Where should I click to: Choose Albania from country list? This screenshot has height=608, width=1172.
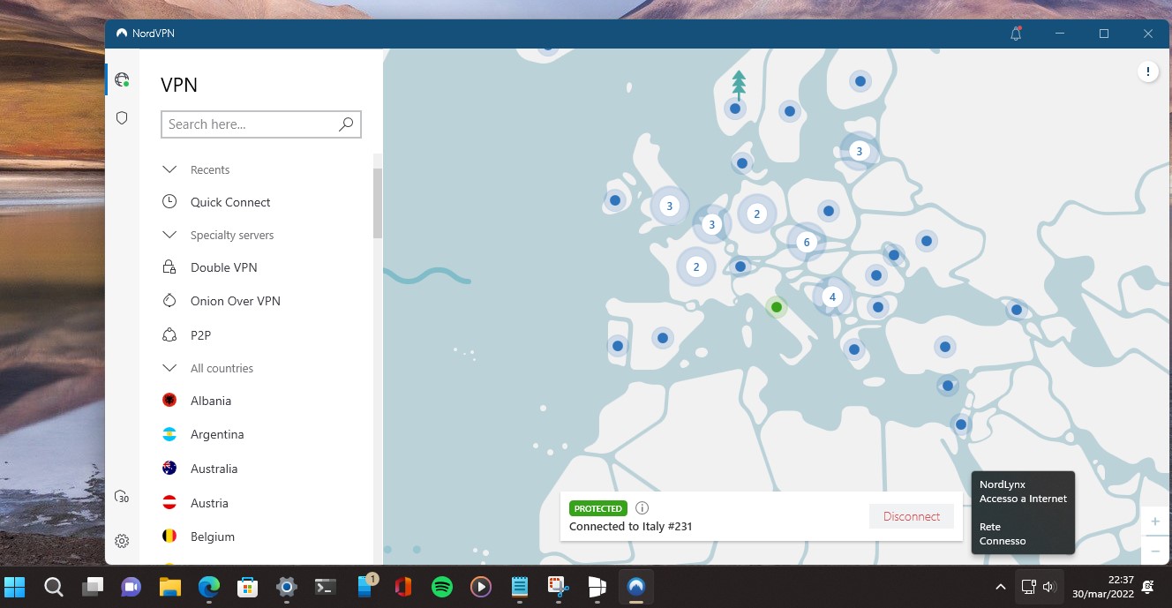pos(211,401)
